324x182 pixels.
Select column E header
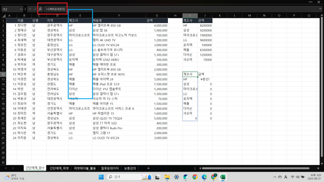pos(80,16)
